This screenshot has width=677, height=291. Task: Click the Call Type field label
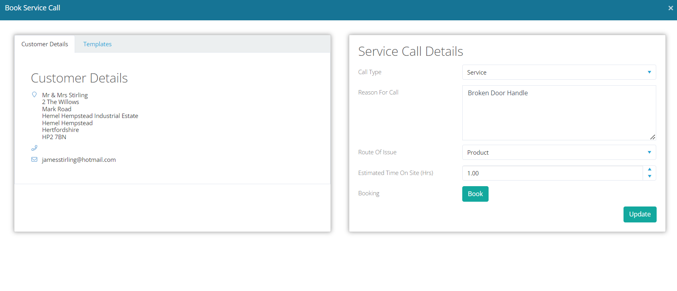tap(370, 72)
